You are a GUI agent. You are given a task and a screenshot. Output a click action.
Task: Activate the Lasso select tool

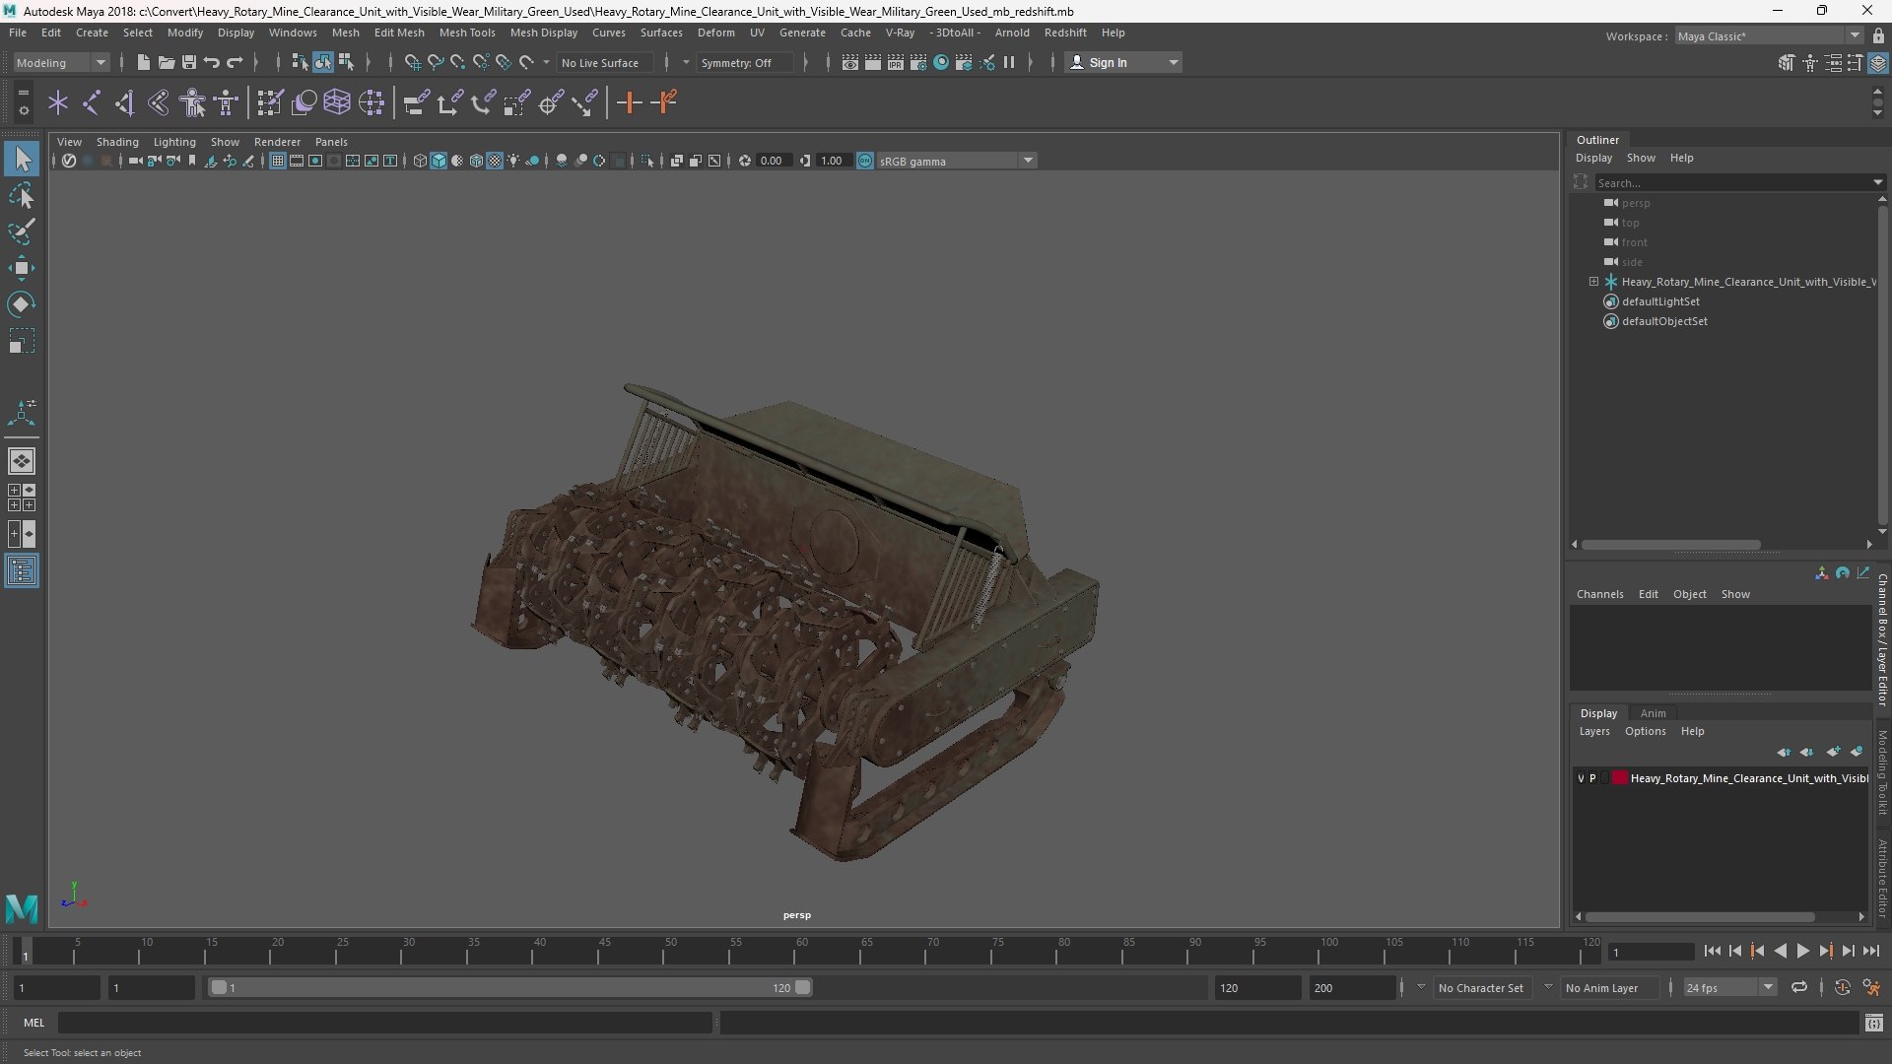coord(21,195)
